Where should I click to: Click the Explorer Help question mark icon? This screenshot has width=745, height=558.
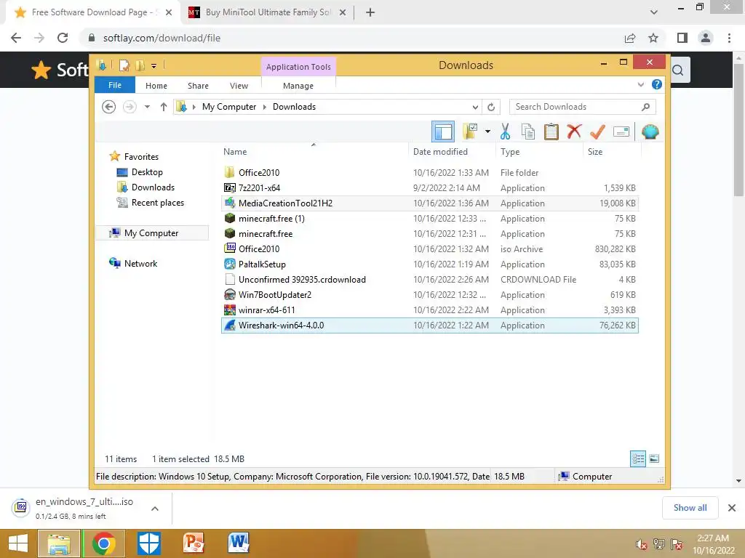[x=657, y=84]
